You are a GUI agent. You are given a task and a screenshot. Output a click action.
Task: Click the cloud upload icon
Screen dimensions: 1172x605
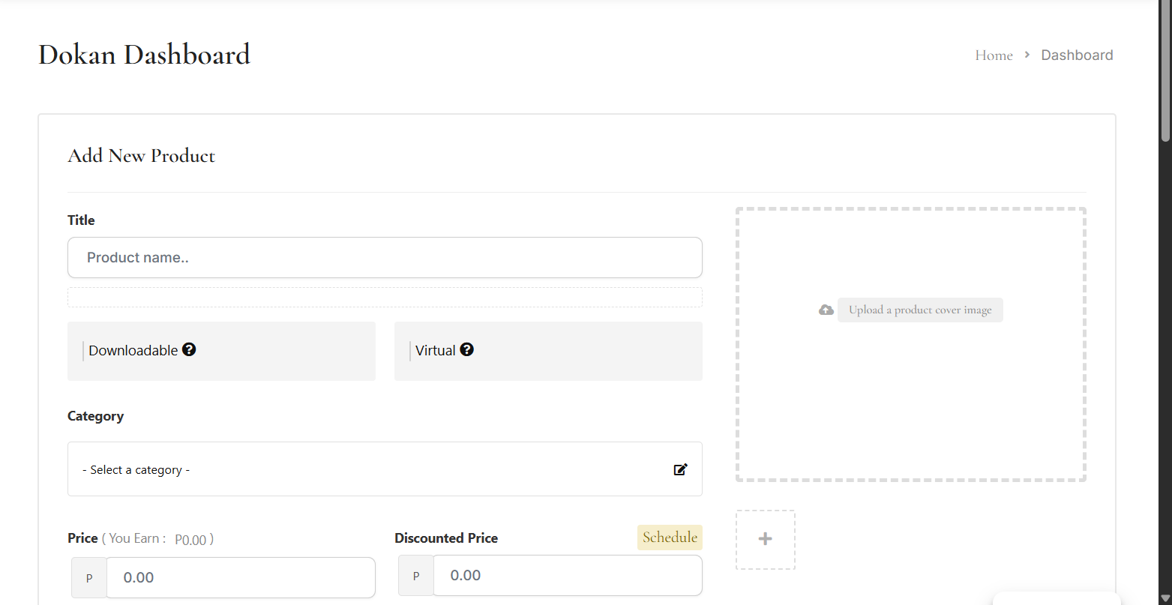(826, 310)
